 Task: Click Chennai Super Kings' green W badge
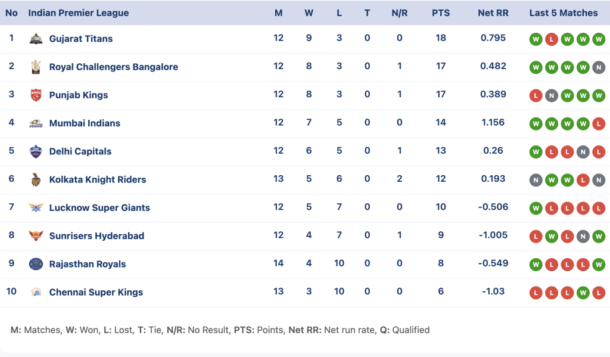click(x=583, y=293)
